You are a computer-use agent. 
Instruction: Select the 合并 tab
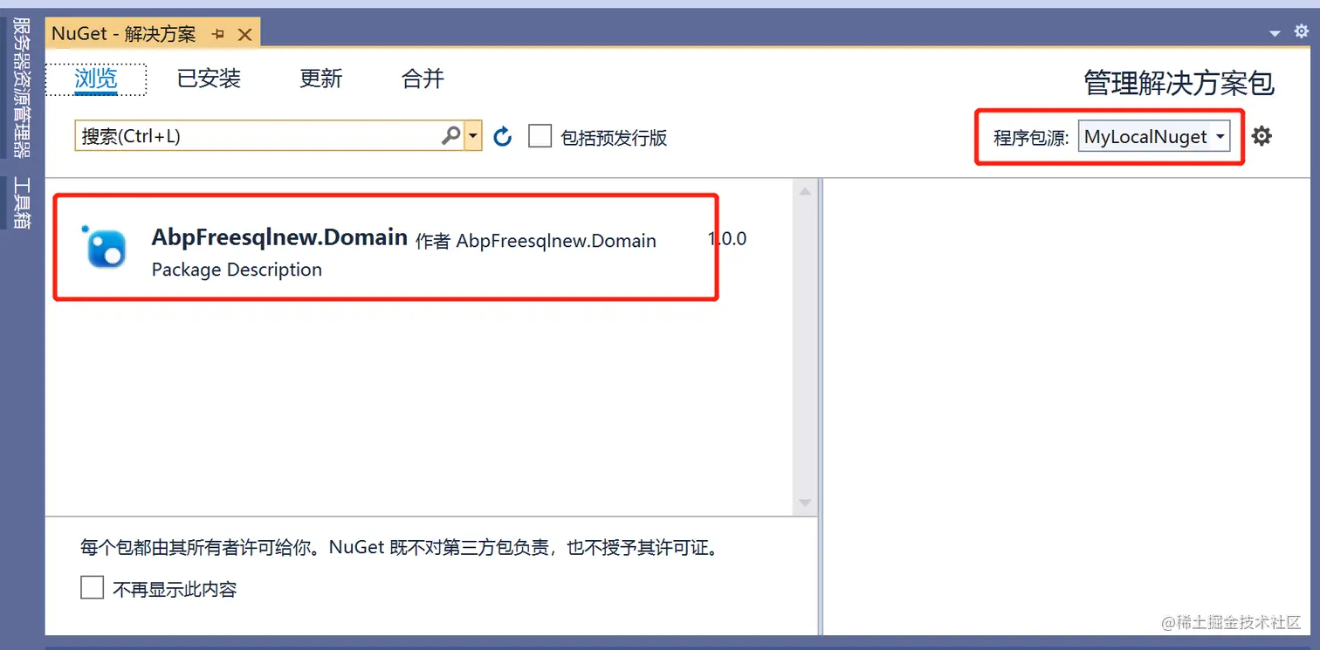tap(423, 79)
